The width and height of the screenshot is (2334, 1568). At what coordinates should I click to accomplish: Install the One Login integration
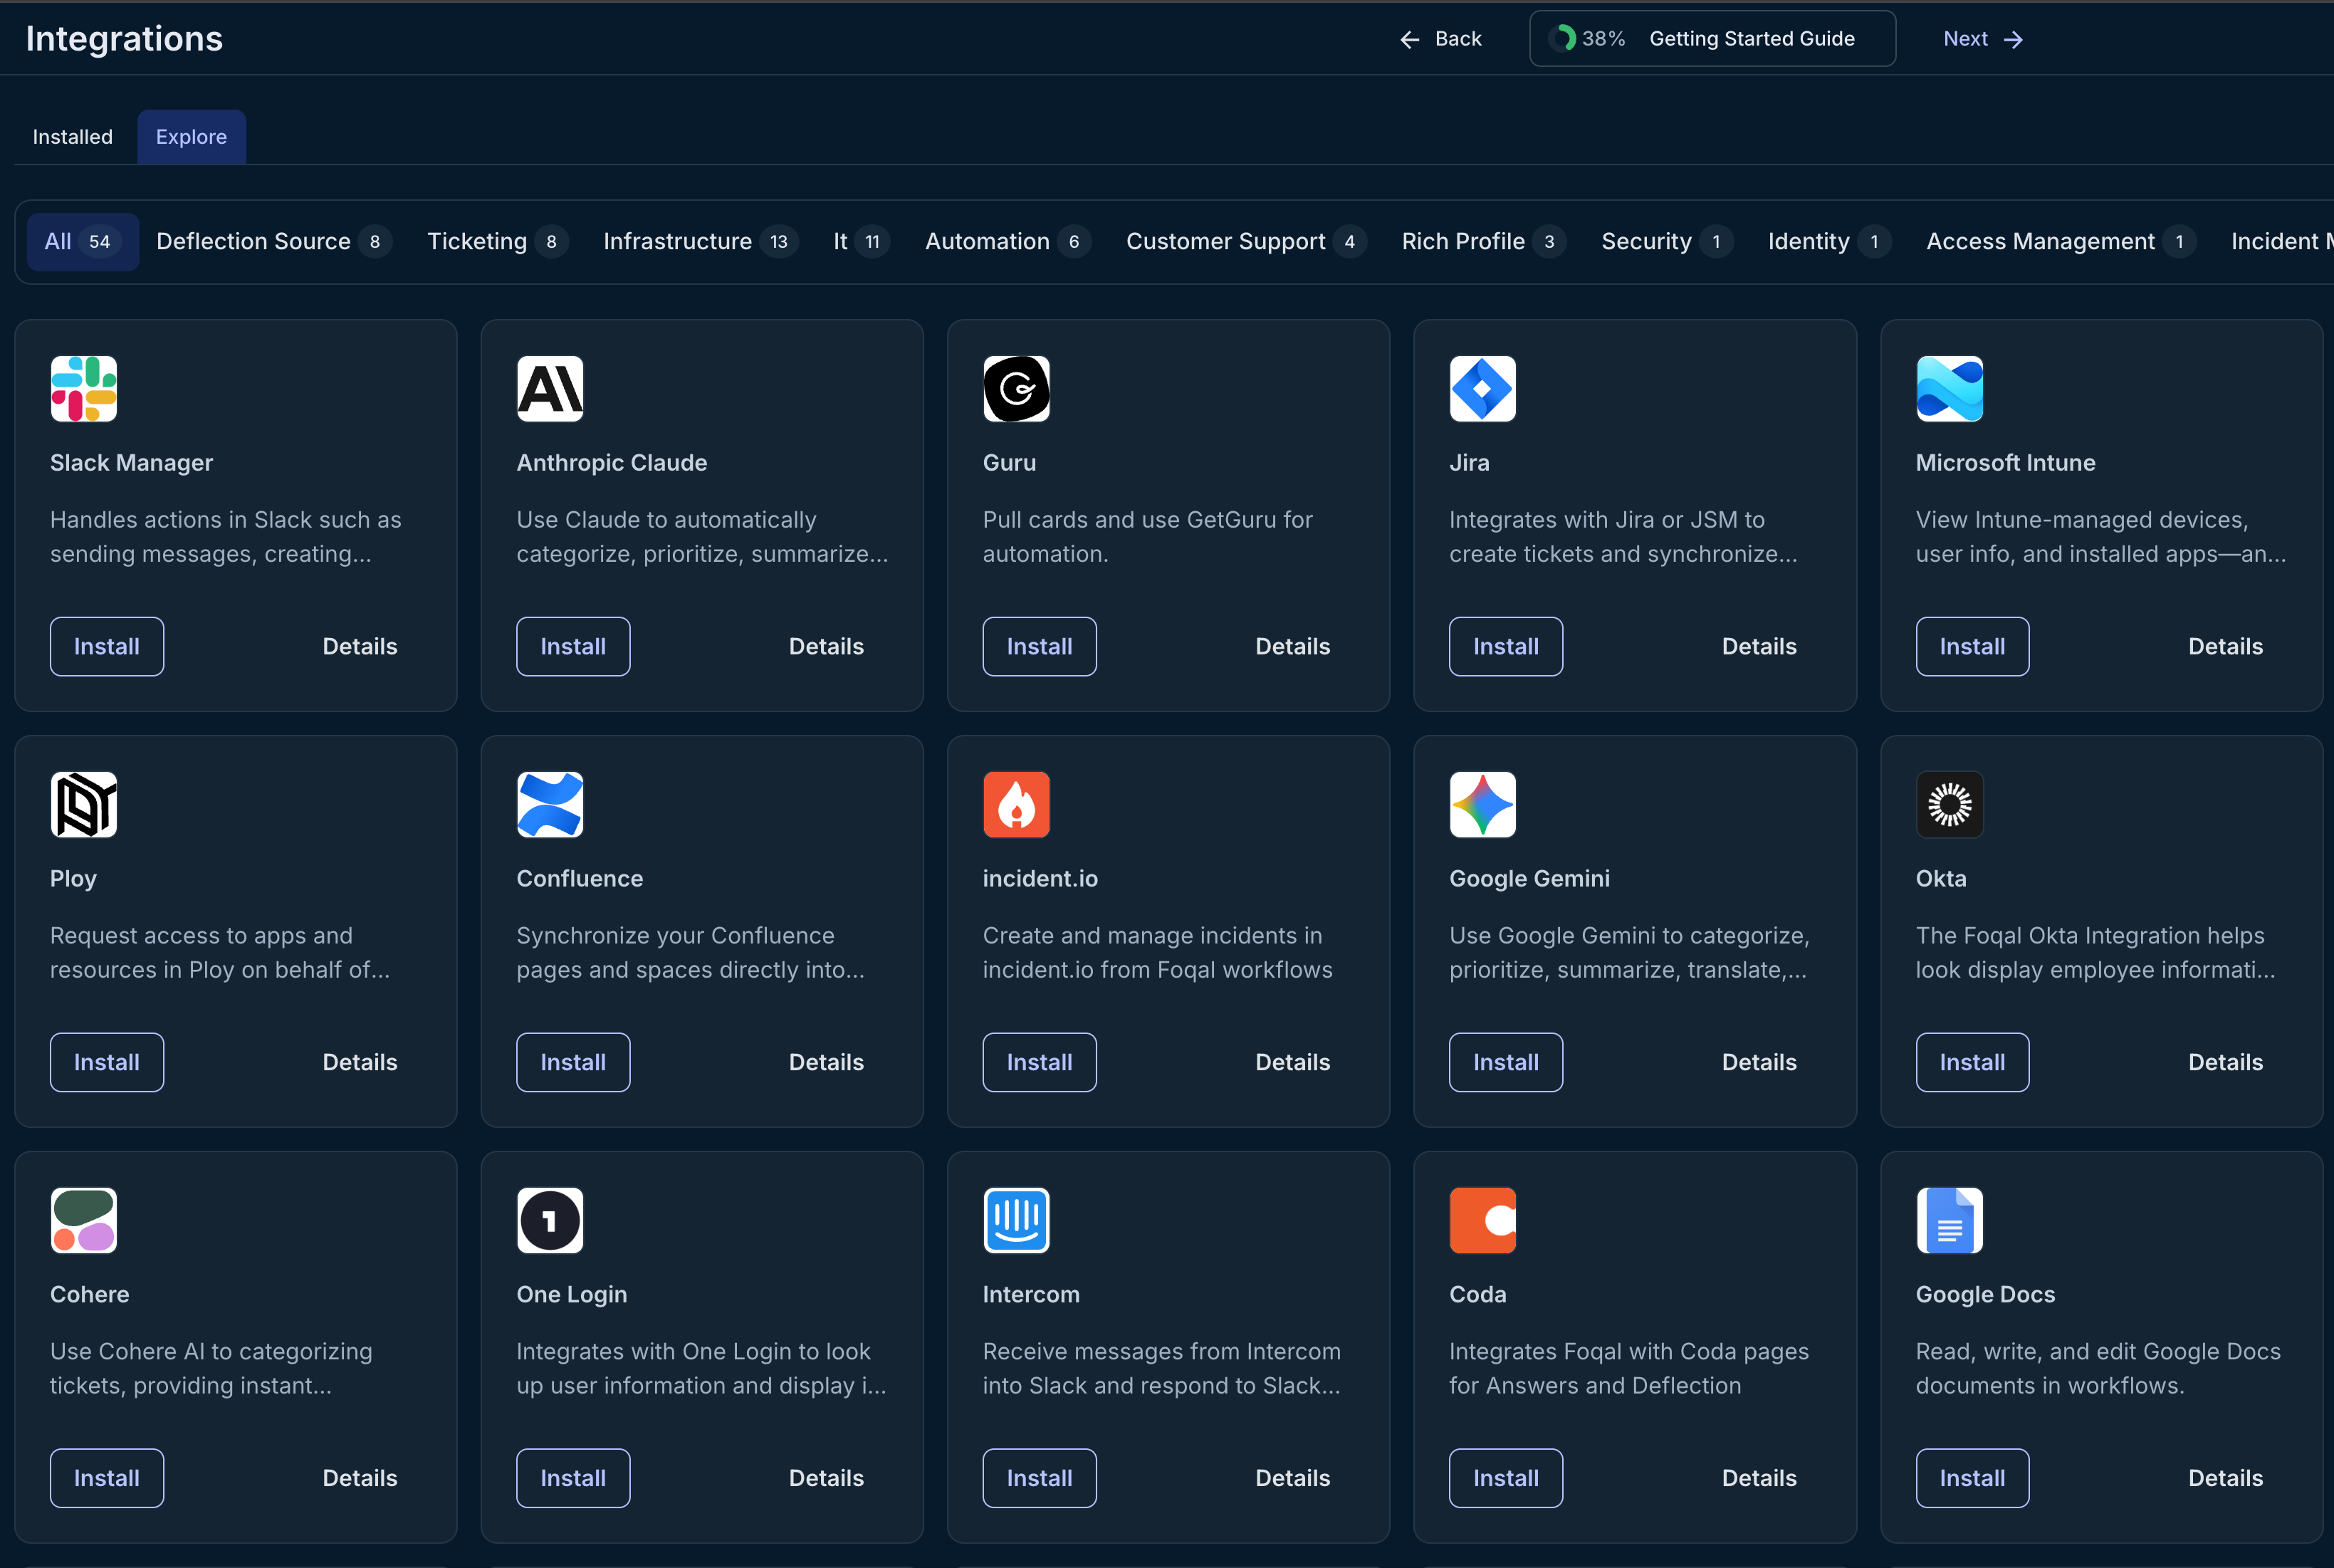pyautogui.click(x=573, y=1479)
